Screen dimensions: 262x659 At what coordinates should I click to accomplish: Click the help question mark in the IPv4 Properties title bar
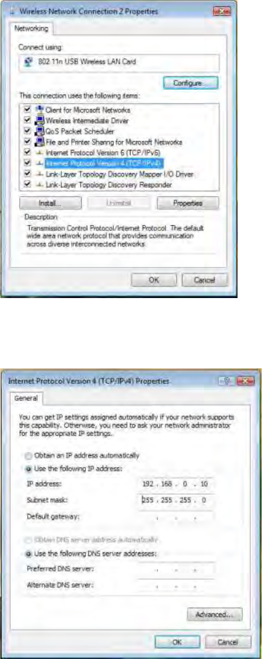tap(227, 381)
